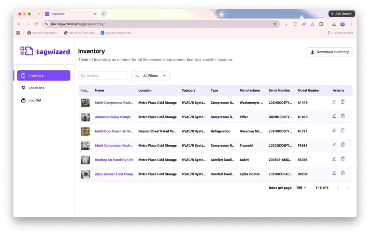Edit the Multi-Door Reach-In row

[334, 130]
